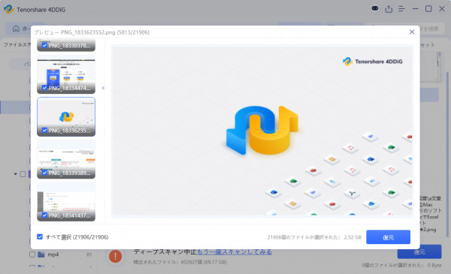Uncheck the select all (21906/21906) checkbox

[x=40, y=236]
